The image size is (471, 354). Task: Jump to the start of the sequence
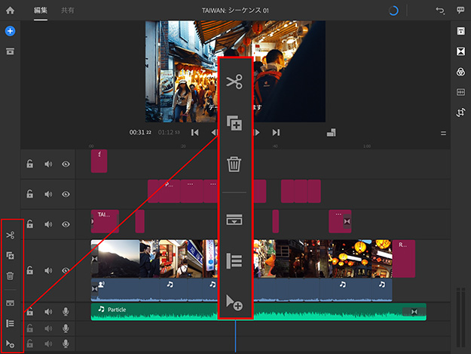[195, 133]
